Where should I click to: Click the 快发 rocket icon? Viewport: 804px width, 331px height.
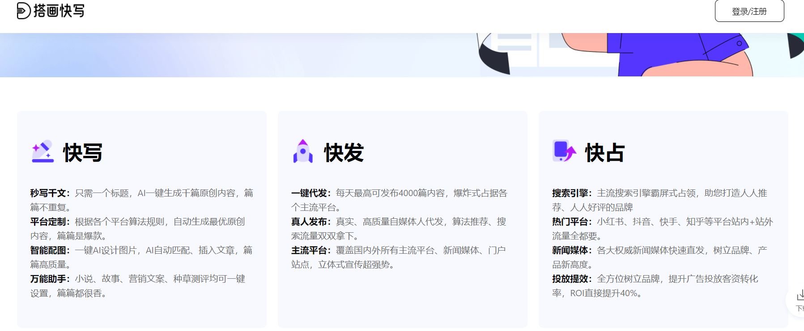pos(303,151)
